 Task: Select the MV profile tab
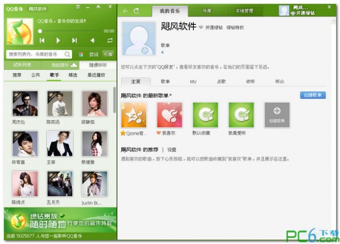tap(193, 82)
